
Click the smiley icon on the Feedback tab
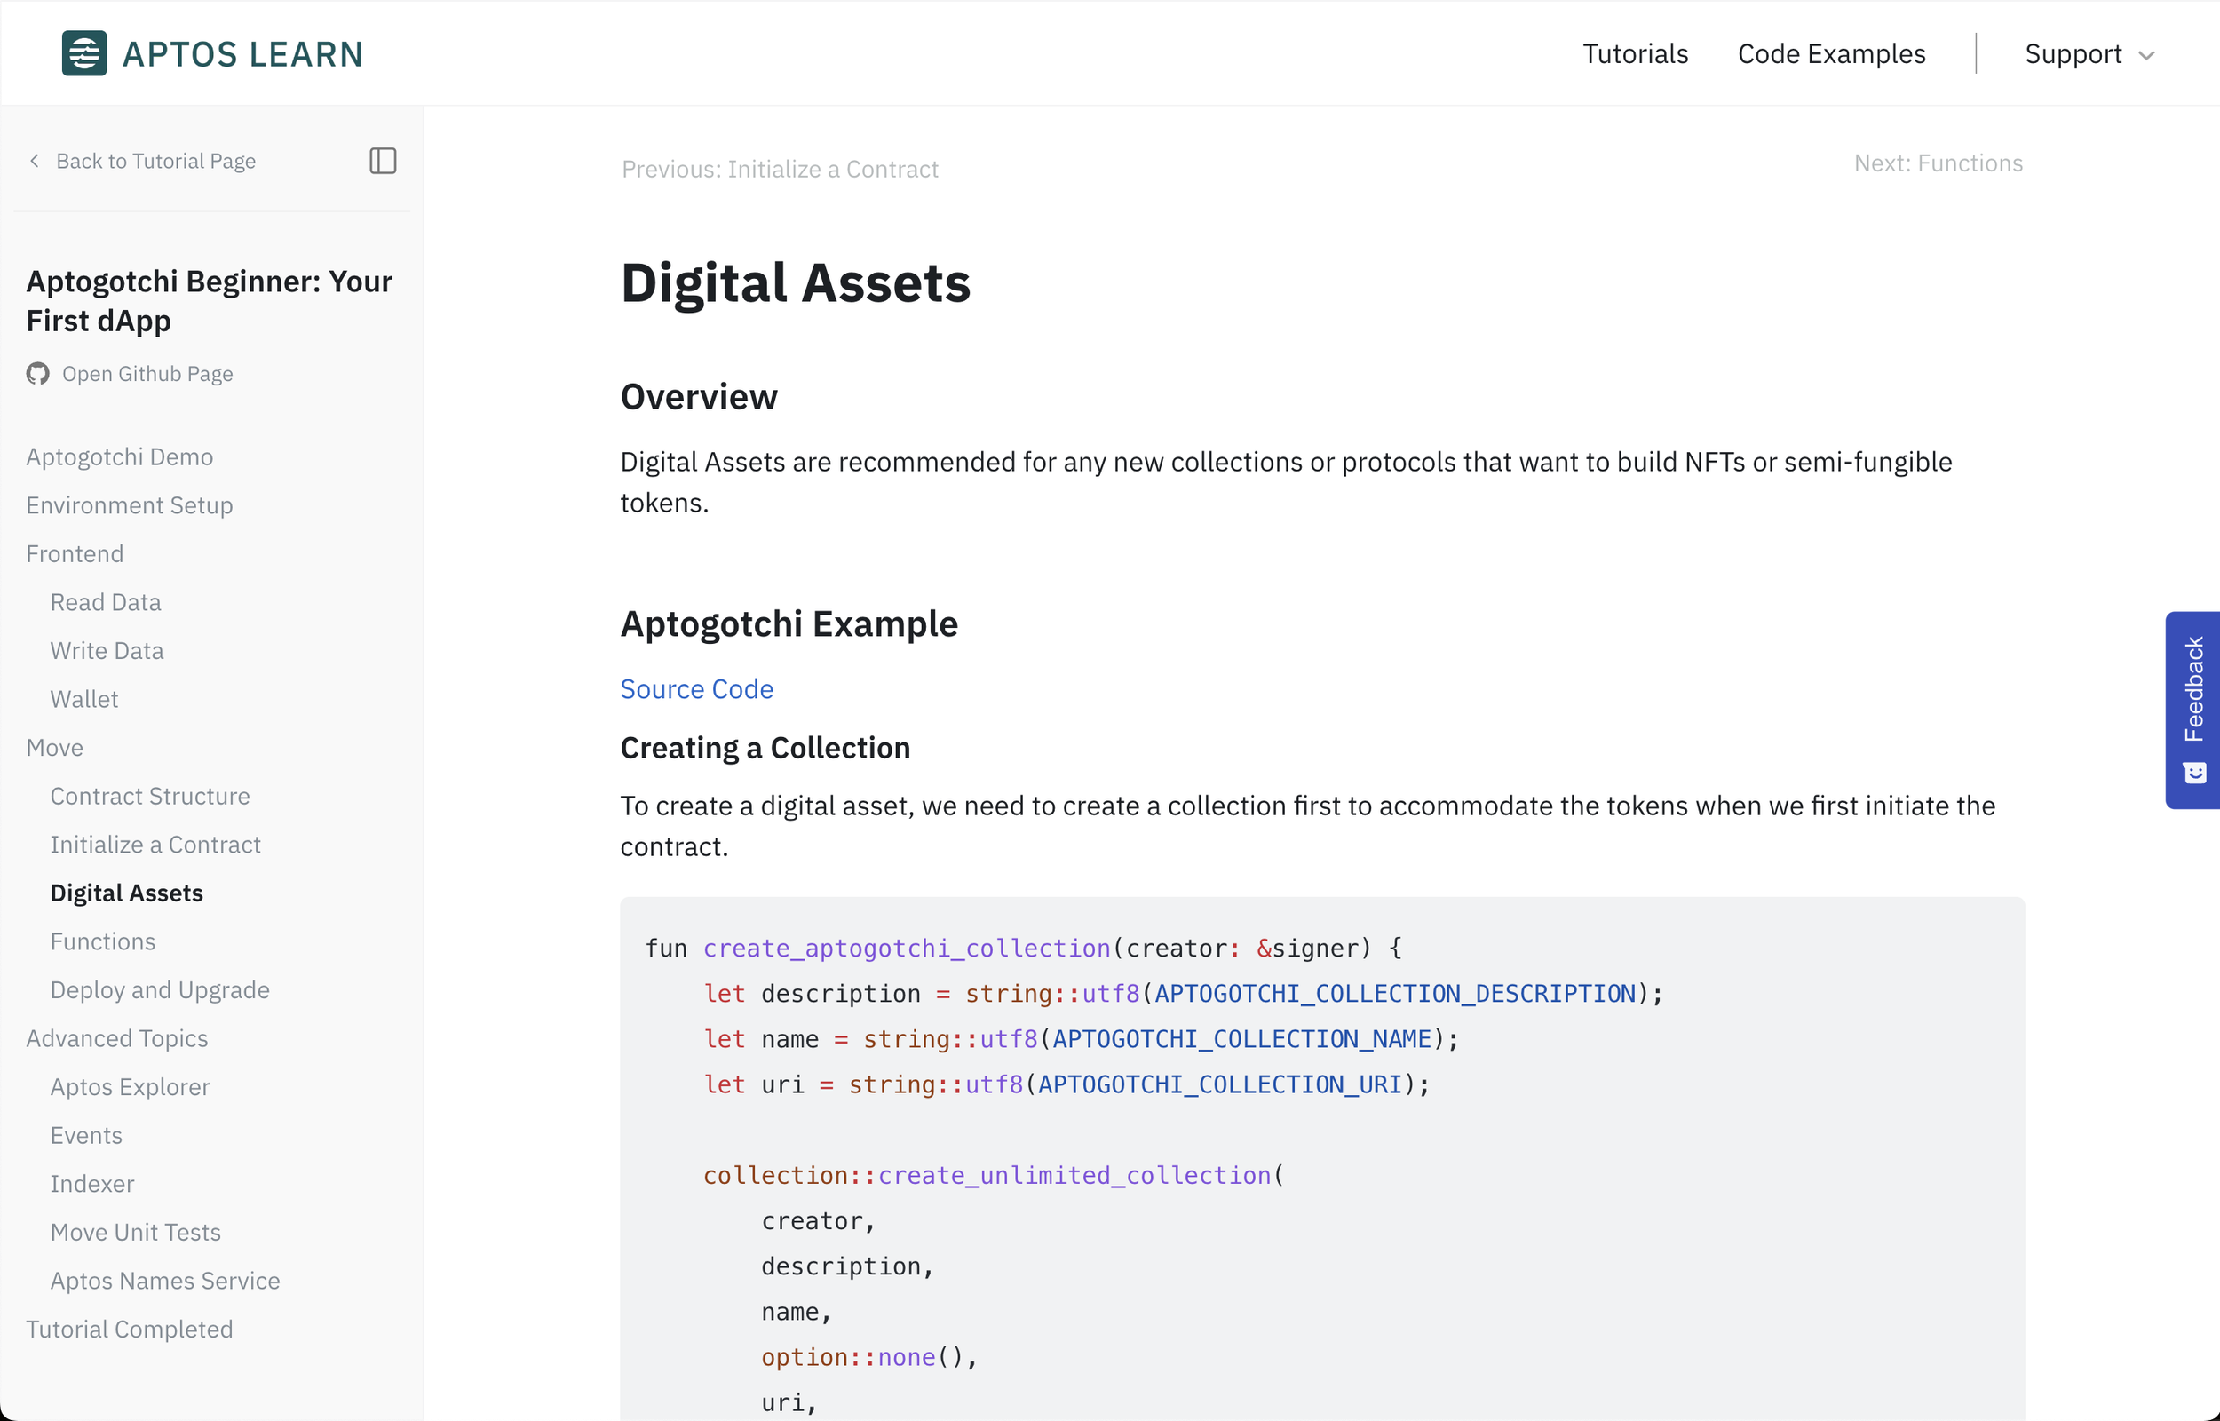tap(2194, 773)
